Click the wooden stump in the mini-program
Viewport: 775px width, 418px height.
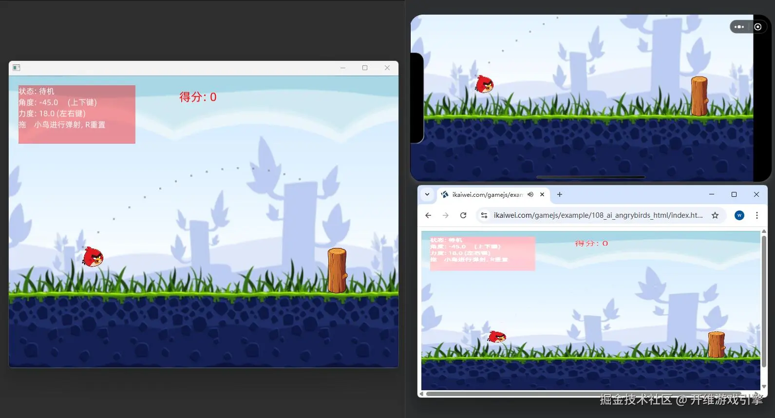[x=699, y=96]
